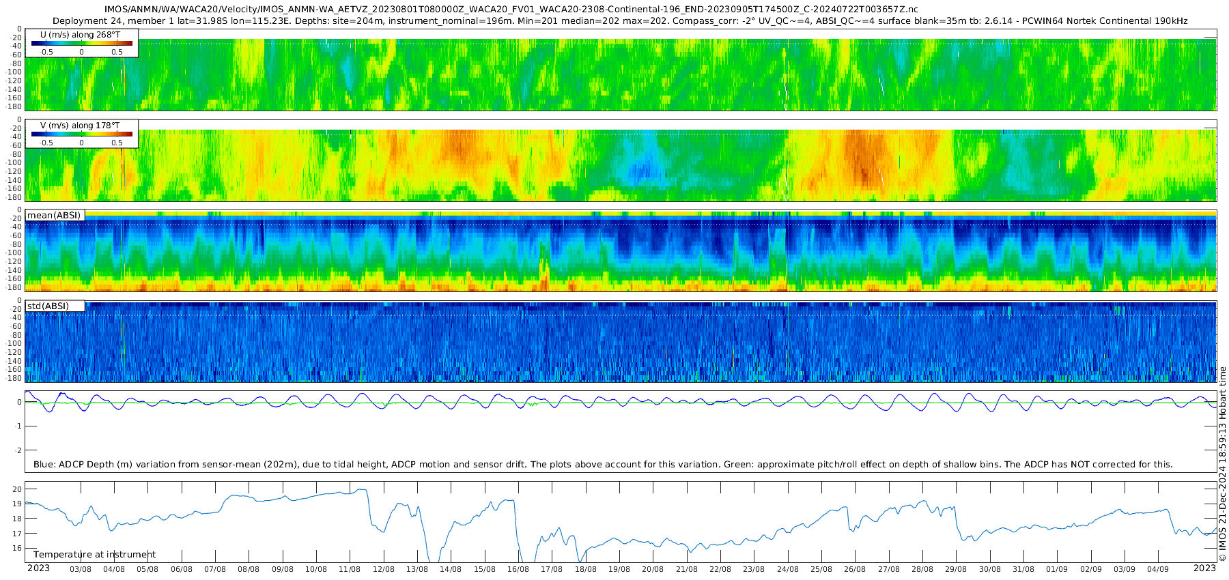Viewport: 1229px width, 580px height.
Task: Click the 23/08 date tick label
Action: pyautogui.click(x=754, y=570)
